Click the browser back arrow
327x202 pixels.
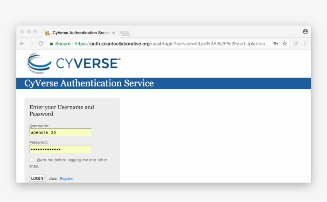pos(22,43)
